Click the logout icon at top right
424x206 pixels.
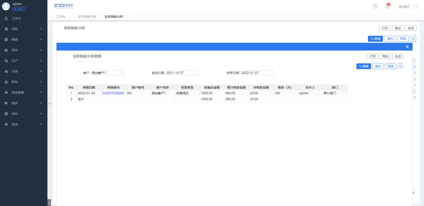(x=416, y=7)
